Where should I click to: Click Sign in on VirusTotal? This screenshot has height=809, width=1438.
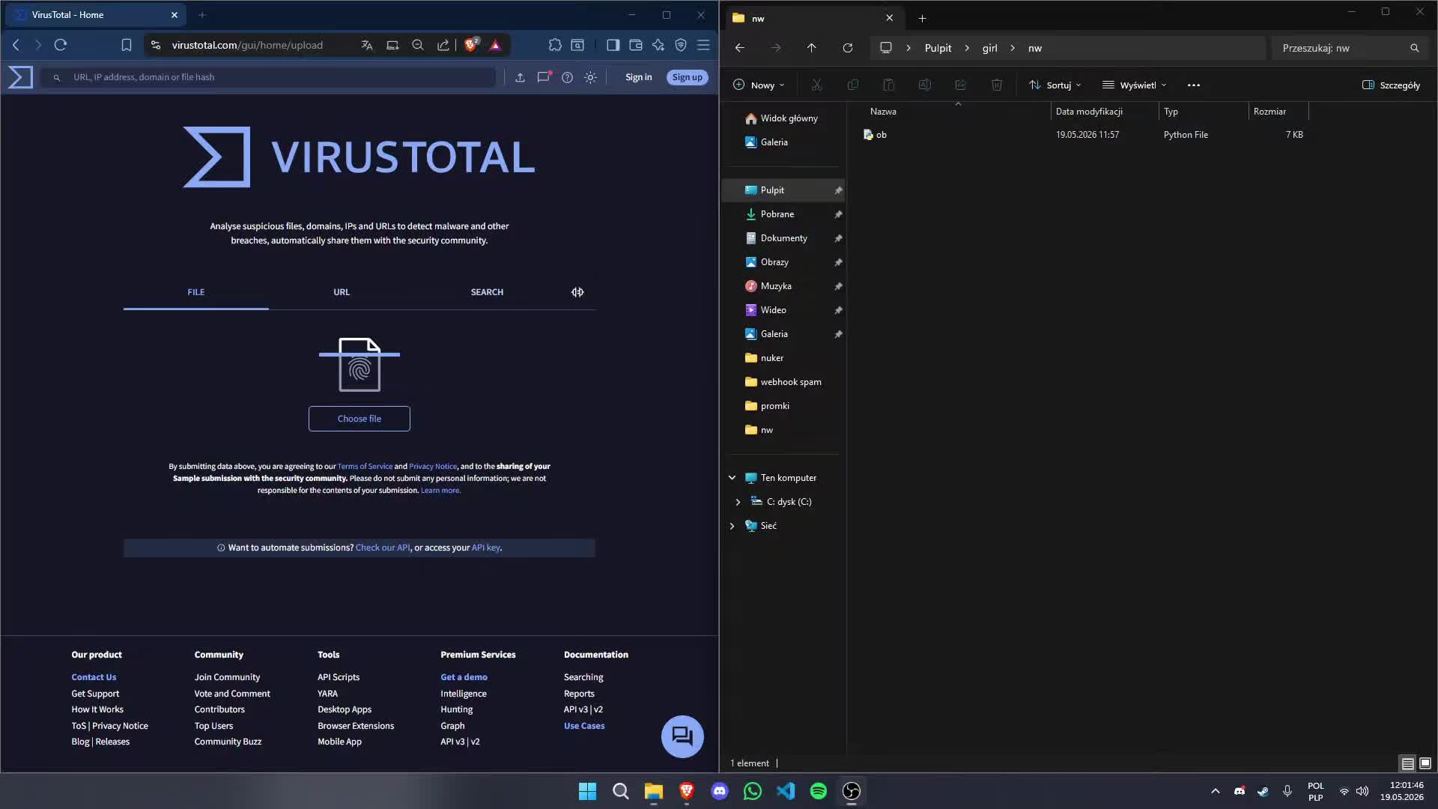639,77
